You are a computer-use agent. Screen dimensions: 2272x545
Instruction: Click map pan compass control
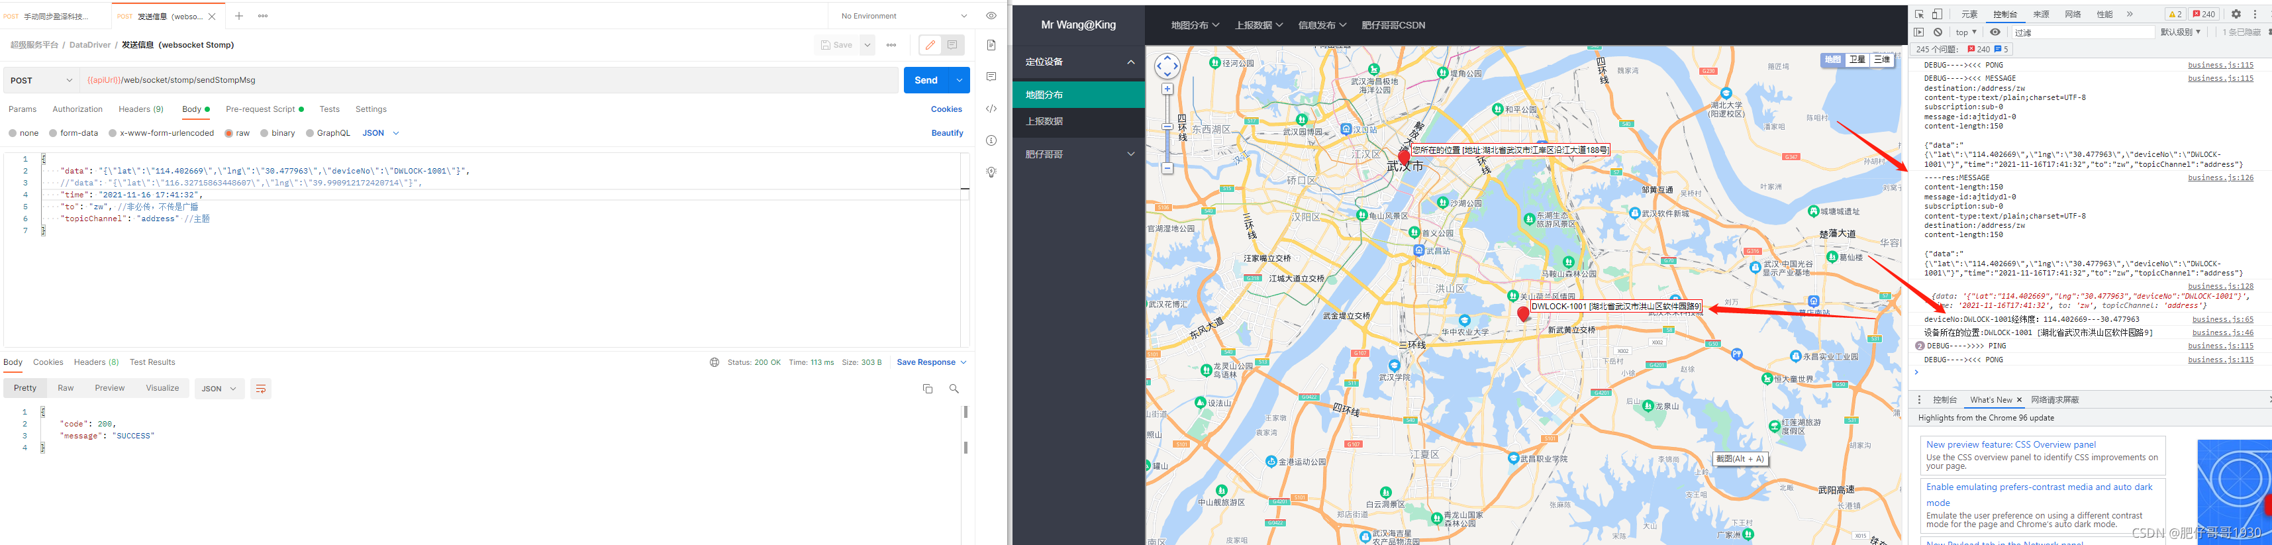pos(1167,66)
